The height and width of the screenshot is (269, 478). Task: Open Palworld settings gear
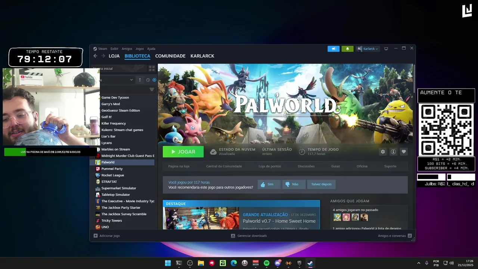pos(383,152)
